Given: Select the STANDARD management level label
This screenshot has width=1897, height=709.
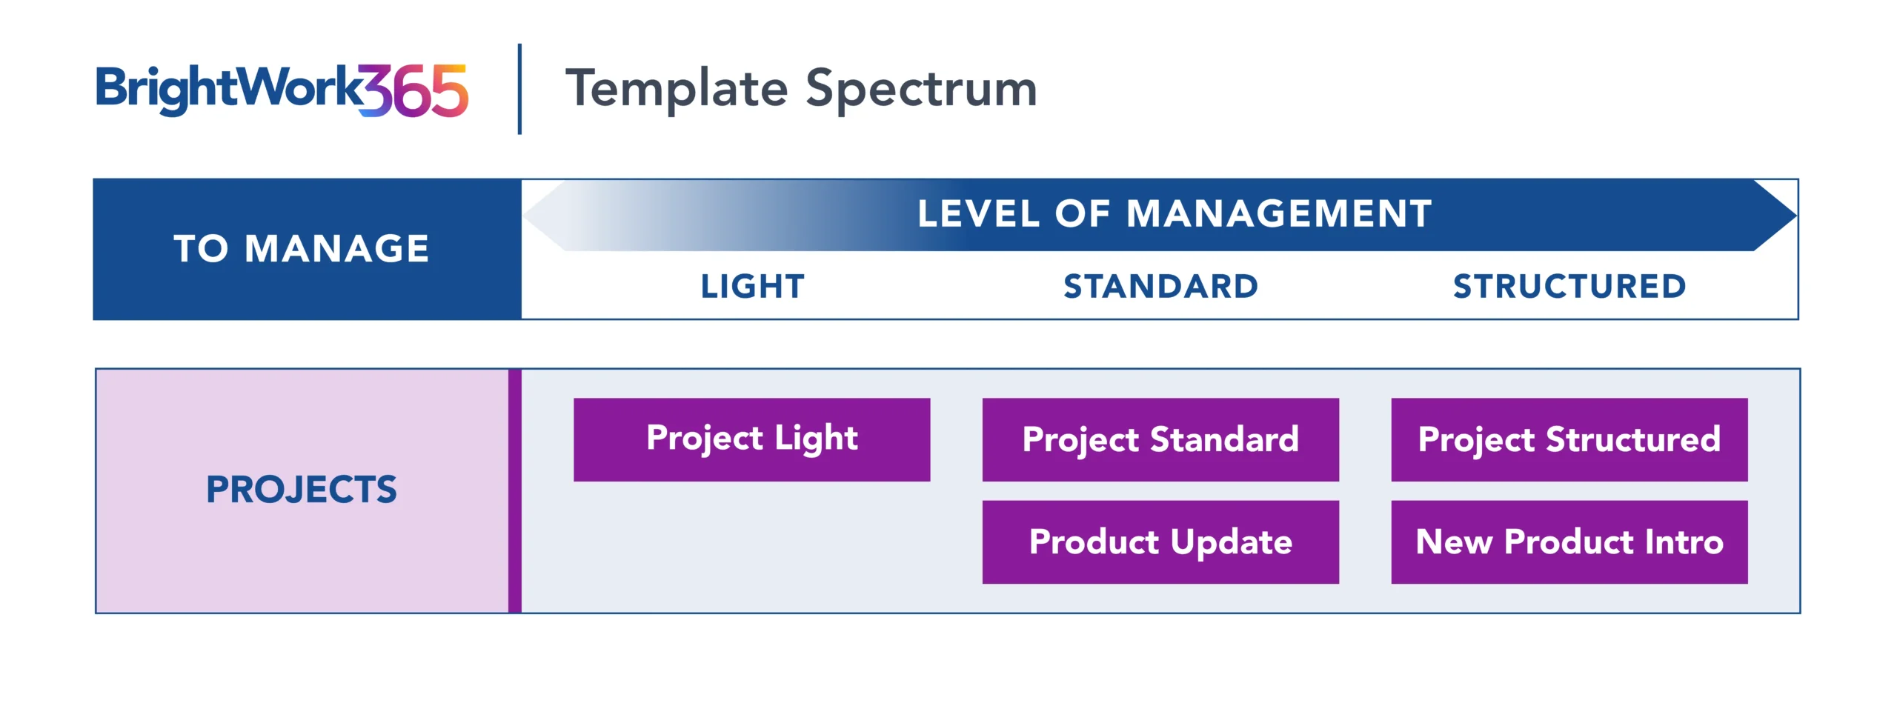Looking at the screenshot, I should [1160, 287].
